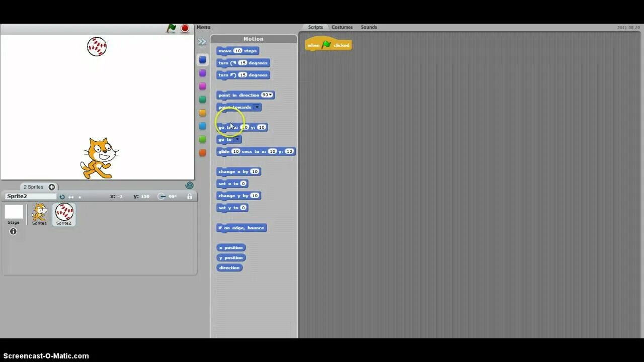The height and width of the screenshot is (362, 644).
Task: Select the teal-green Pen category square
Action: tap(202, 100)
